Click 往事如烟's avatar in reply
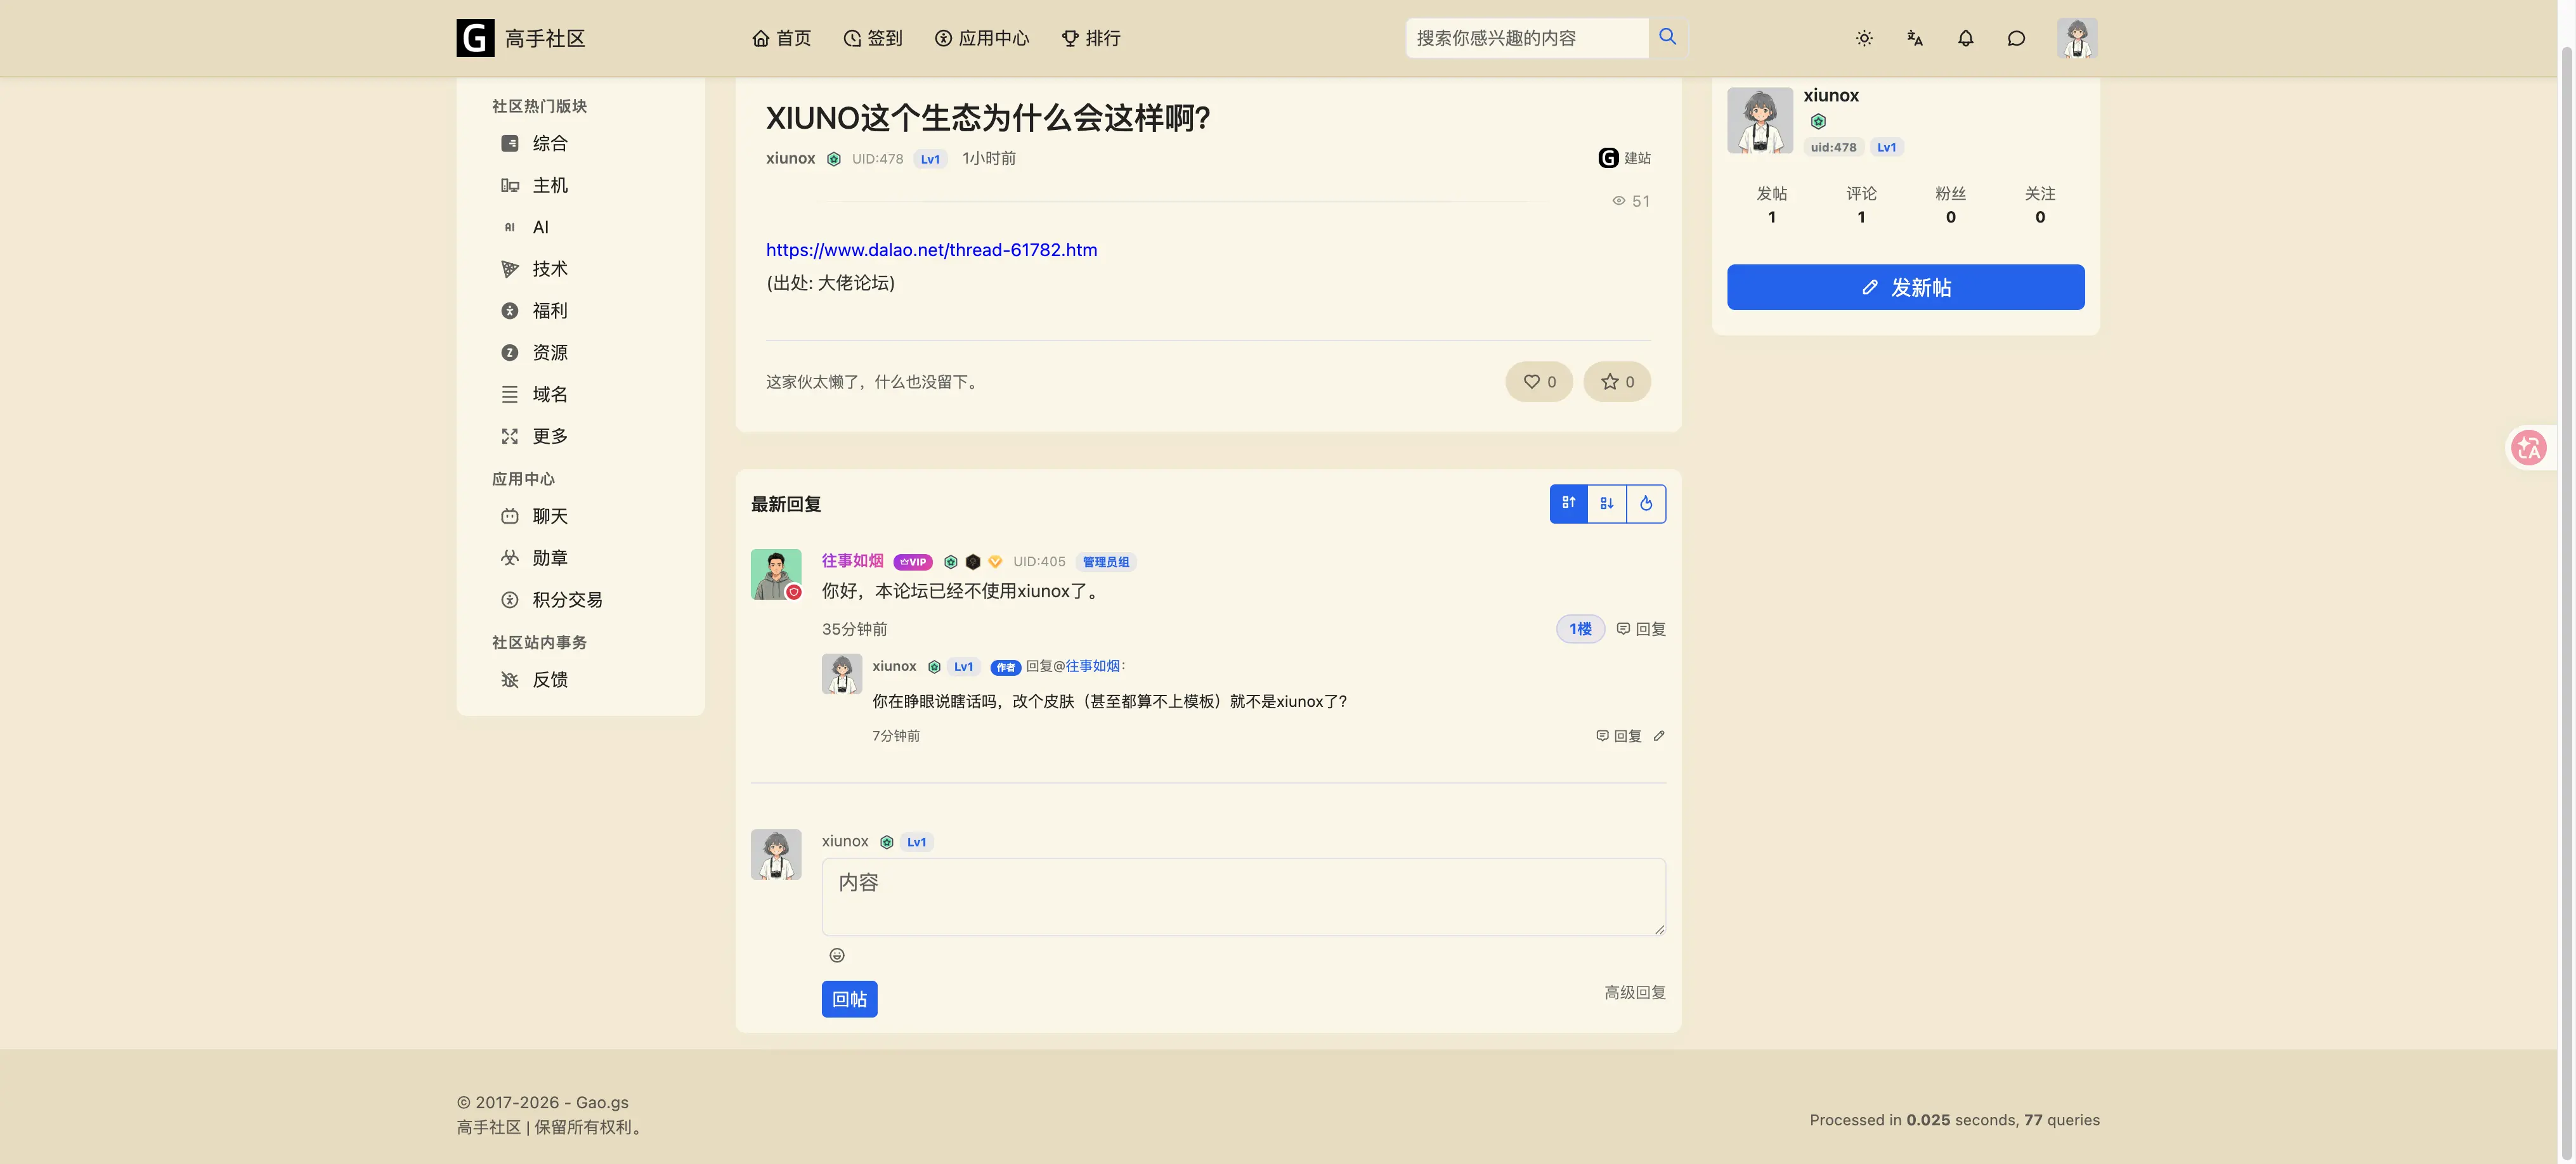This screenshot has height=1164, width=2576. tap(776, 574)
